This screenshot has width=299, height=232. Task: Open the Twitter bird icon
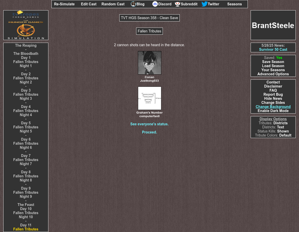(x=204, y=4)
